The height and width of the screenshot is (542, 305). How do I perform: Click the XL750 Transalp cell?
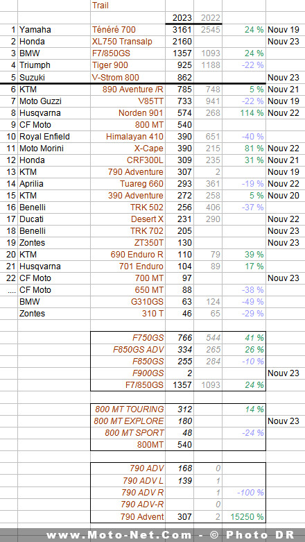point(128,42)
